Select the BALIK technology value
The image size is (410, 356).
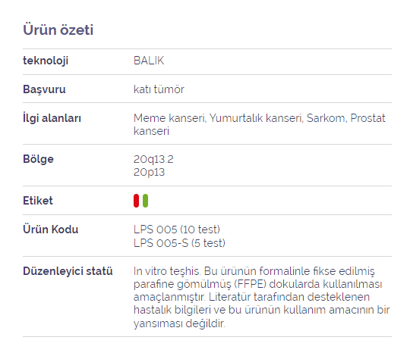pos(149,61)
